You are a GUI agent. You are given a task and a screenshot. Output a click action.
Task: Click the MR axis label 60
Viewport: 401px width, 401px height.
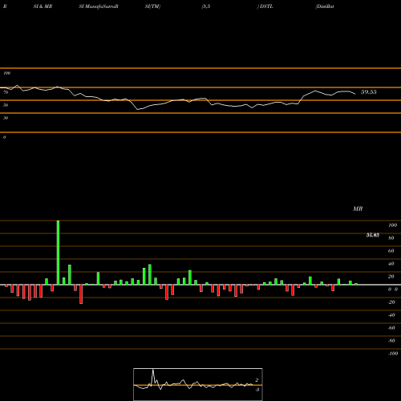(391, 251)
